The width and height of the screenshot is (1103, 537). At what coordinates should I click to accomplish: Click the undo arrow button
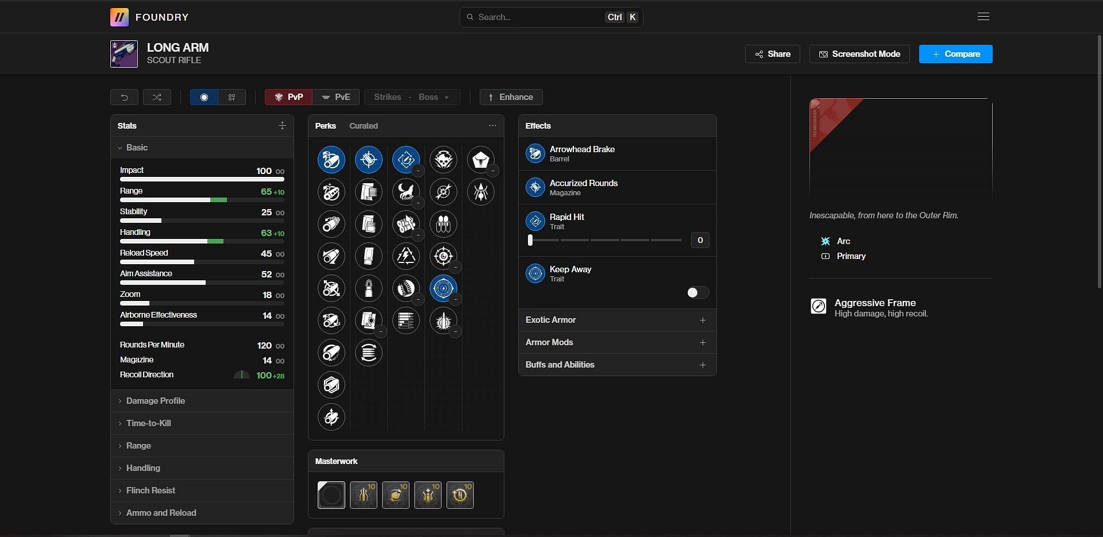[124, 97]
